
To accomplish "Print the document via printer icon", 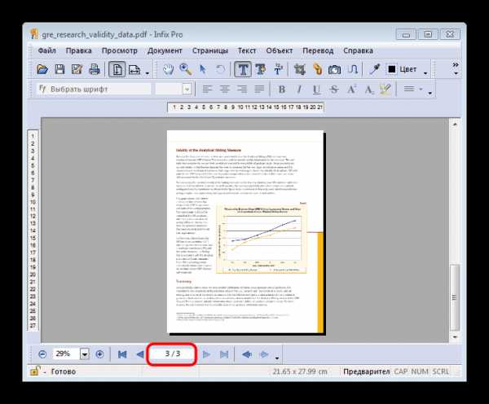I will (95, 69).
